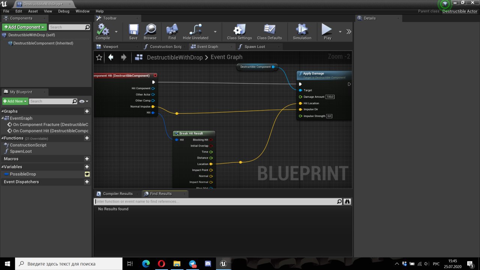Select DestructibleComponent (Inherited) in Components
This screenshot has width=480, height=270.
pos(43,43)
